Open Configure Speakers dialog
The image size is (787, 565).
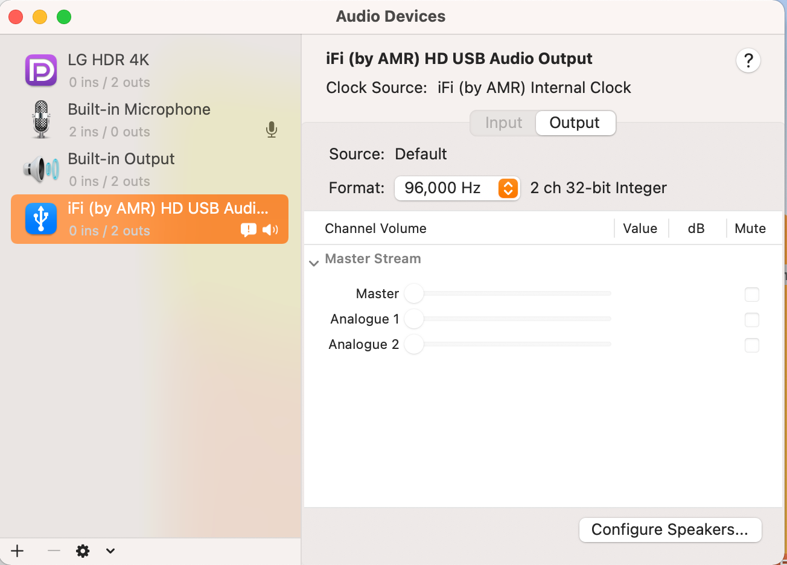pyautogui.click(x=671, y=530)
